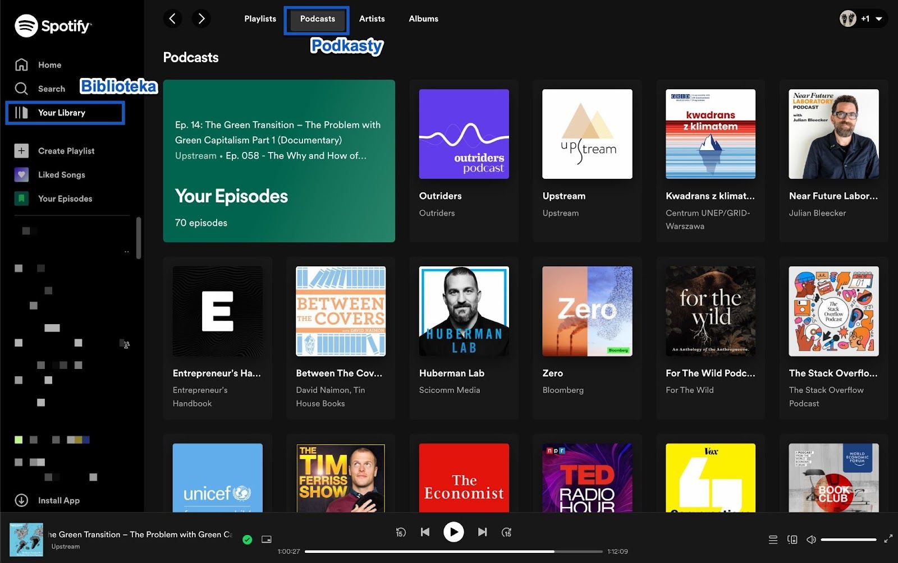
Task: Switch to the Artists tab
Action: 372,19
